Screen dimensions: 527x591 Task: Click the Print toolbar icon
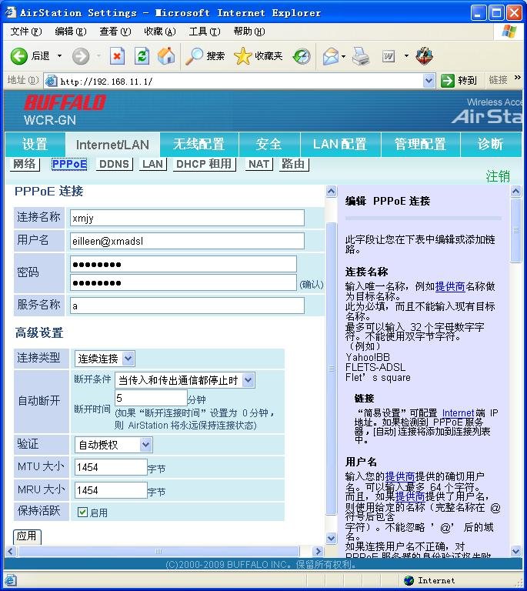point(361,55)
